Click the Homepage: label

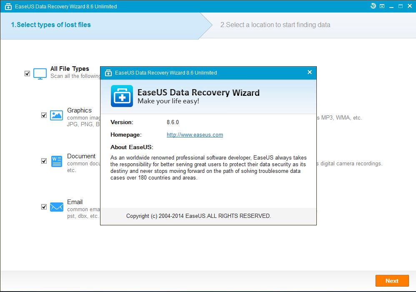pos(126,135)
